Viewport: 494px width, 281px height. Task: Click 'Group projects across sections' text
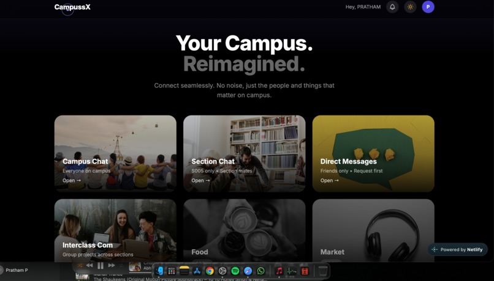97,255
